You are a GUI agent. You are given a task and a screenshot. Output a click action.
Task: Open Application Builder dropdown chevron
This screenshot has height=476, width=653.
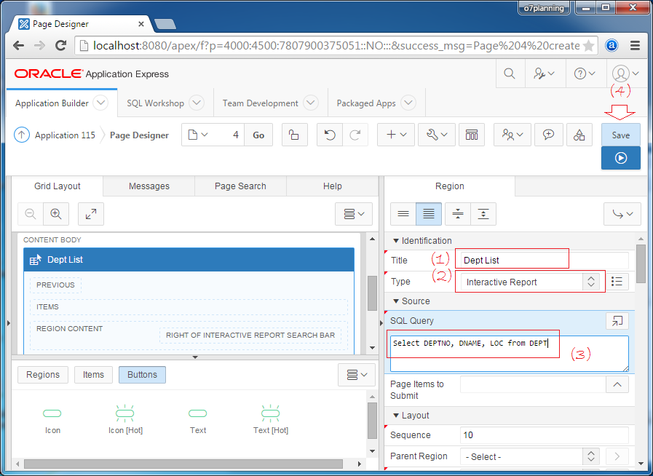coord(100,103)
